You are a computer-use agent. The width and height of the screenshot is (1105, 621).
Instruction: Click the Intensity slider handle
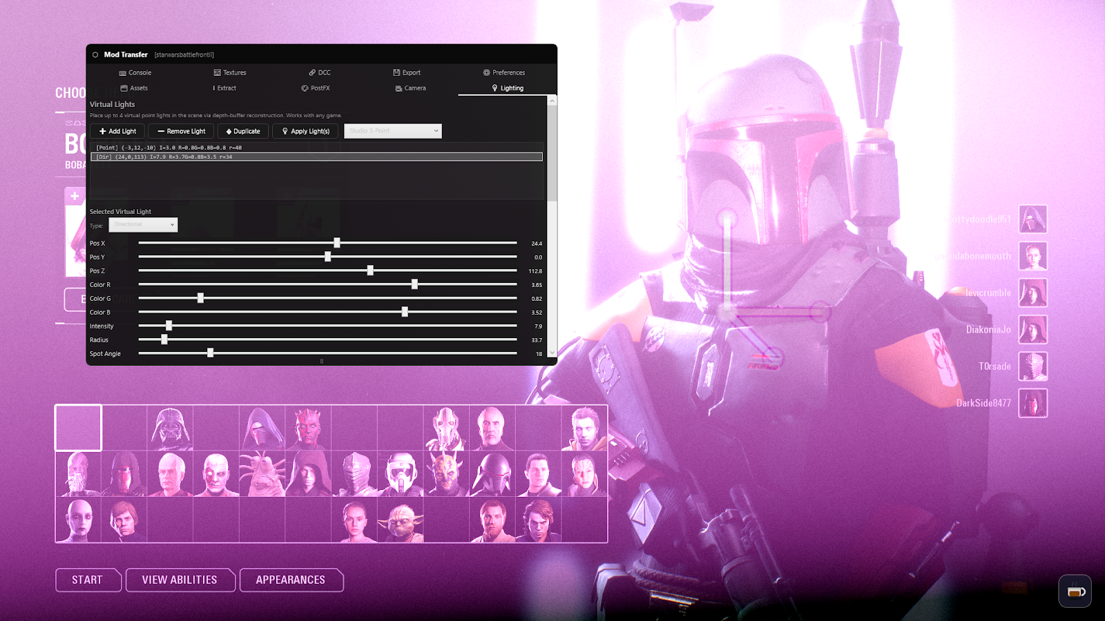point(169,325)
